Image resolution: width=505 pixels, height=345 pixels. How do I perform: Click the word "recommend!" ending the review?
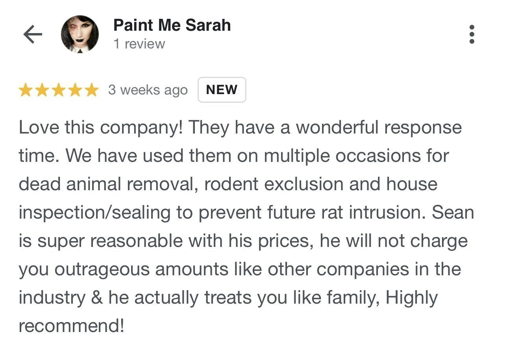(72, 326)
